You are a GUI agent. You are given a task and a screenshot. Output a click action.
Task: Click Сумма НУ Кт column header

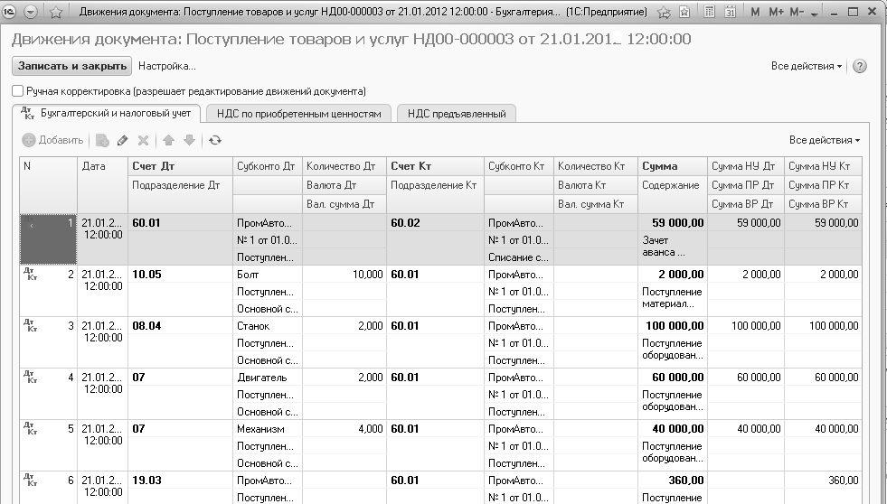(823, 166)
